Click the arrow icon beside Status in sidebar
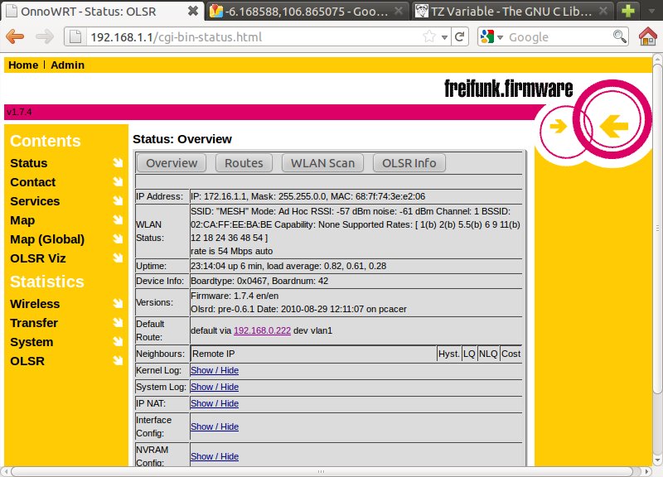Screen dimensions: 663x477 click(118, 163)
